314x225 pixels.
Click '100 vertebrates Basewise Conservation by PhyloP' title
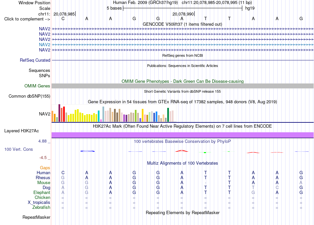(182, 142)
